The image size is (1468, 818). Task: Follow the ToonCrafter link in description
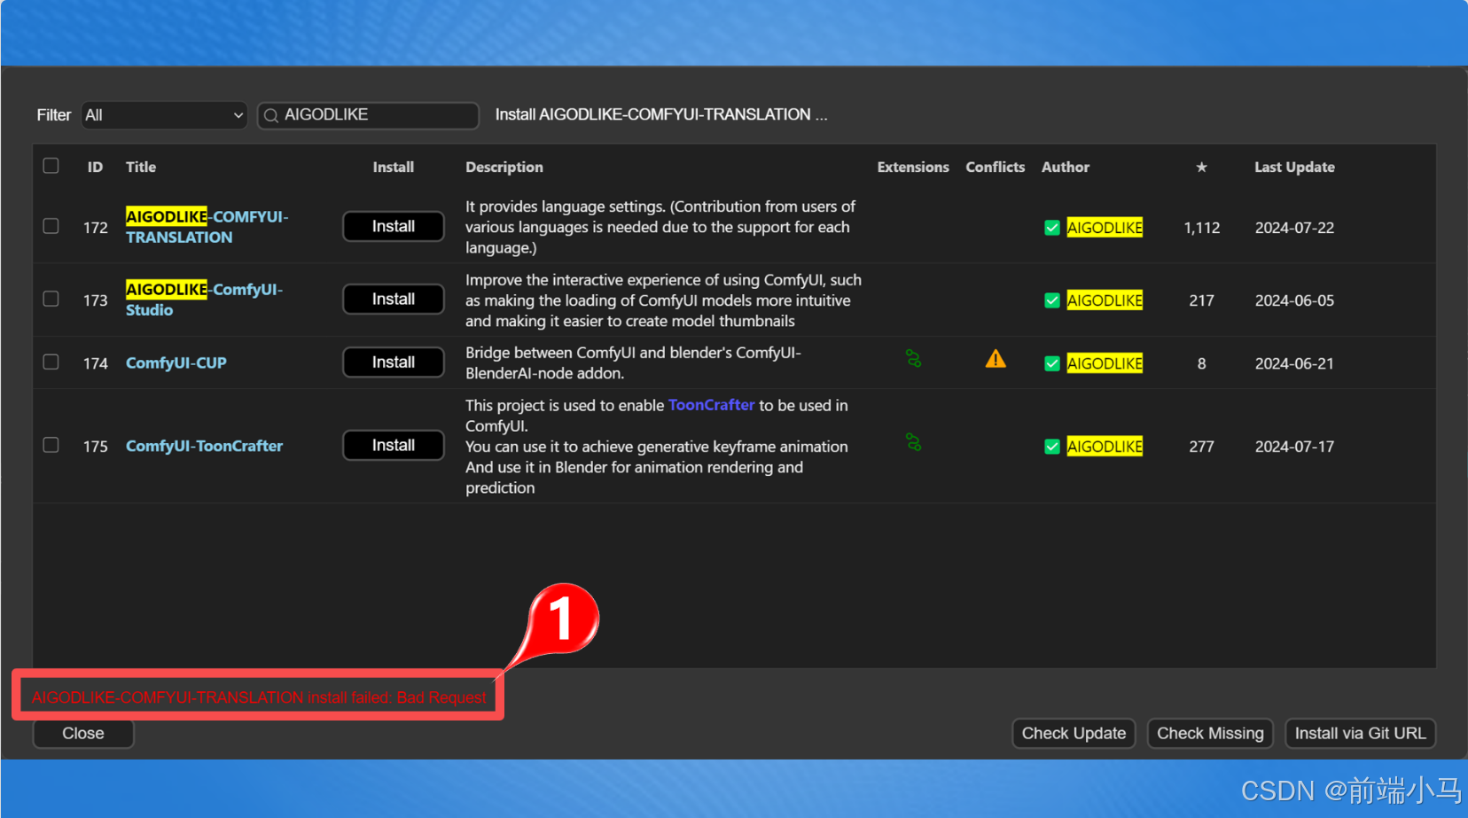coord(711,405)
